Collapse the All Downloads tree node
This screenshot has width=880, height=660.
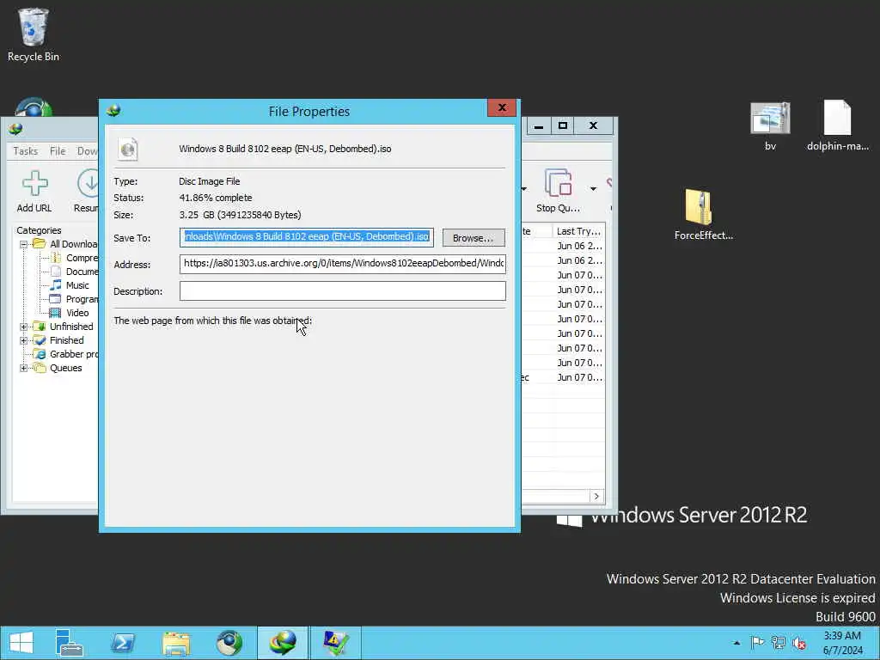pos(23,244)
